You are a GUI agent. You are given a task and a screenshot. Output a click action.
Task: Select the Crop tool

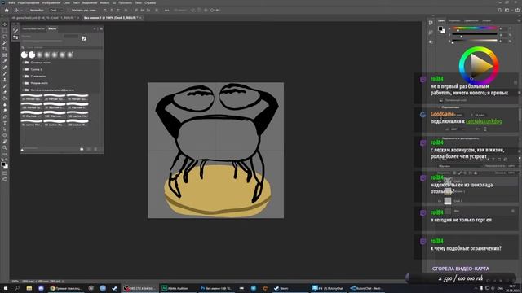(5, 49)
